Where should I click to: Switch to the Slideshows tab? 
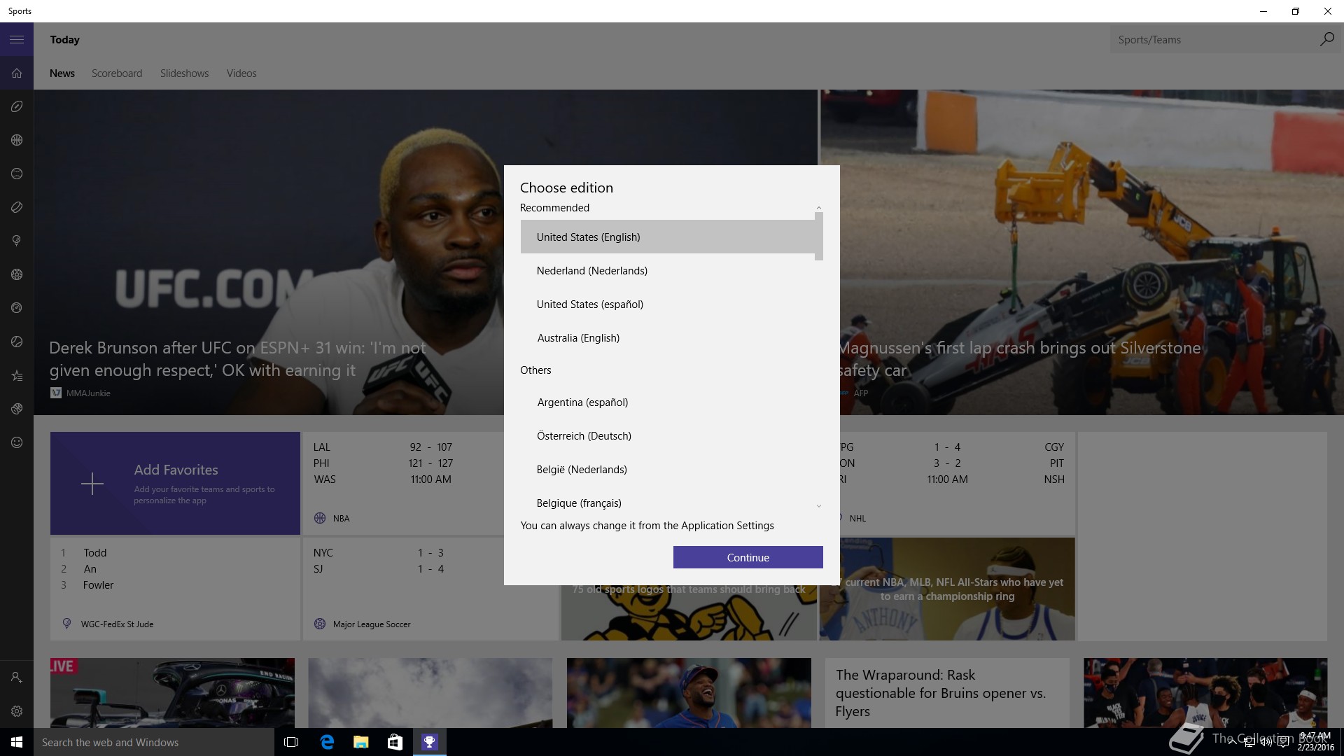(x=184, y=73)
